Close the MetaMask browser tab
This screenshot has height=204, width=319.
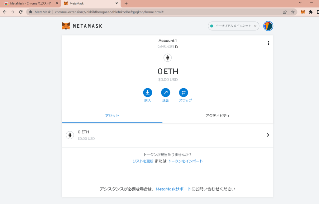click(117, 3)
